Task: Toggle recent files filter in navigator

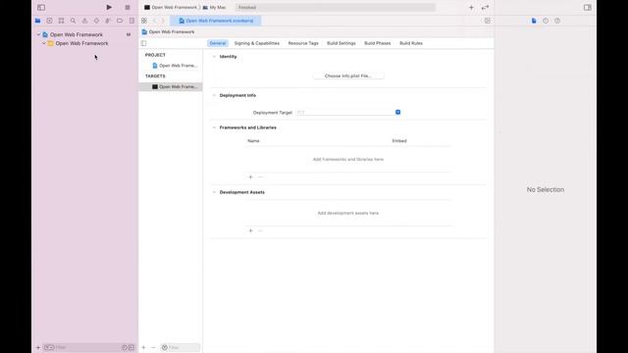Action: (125, 347)
